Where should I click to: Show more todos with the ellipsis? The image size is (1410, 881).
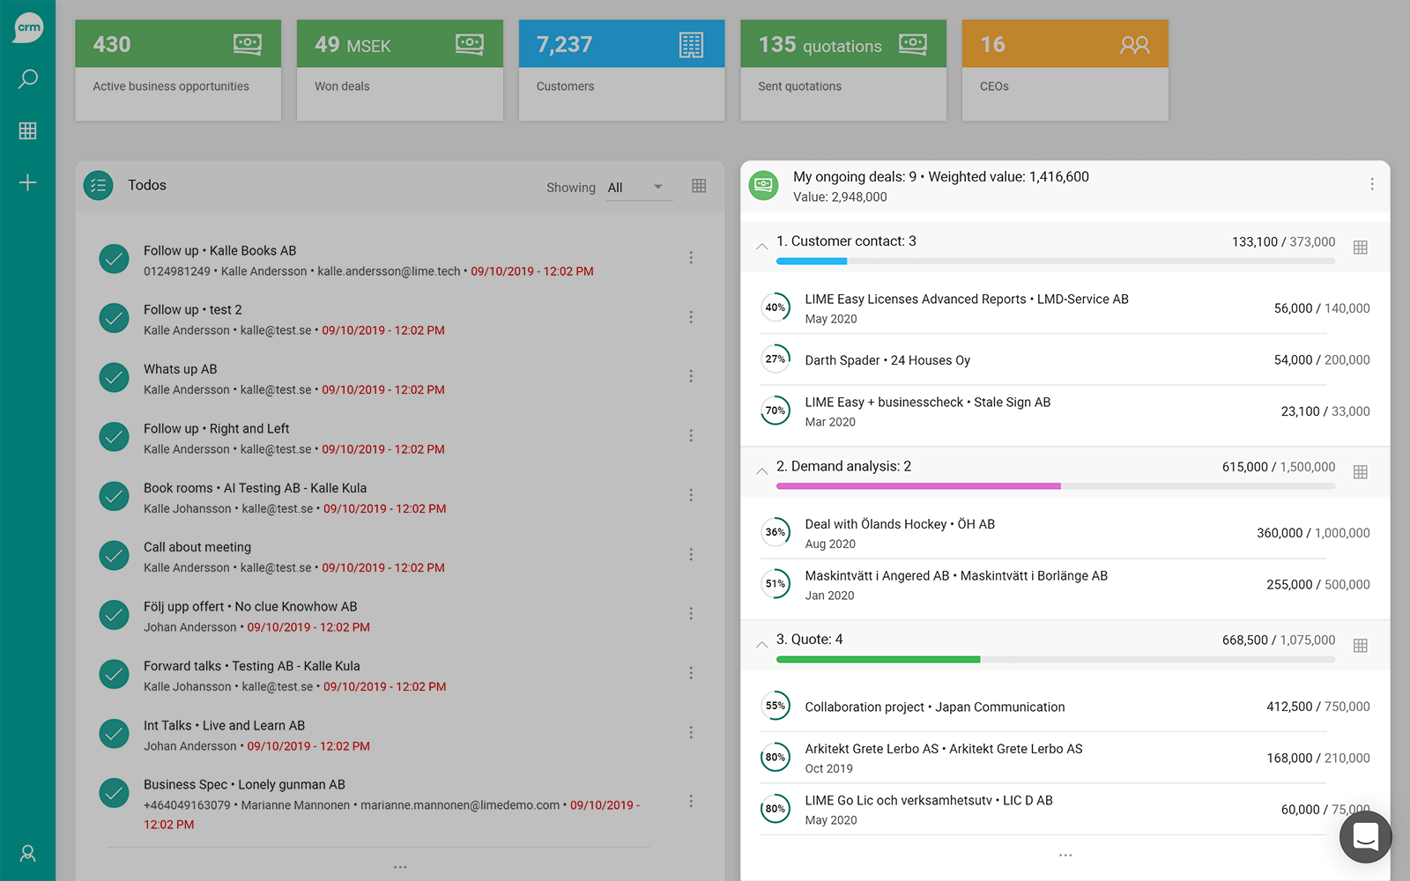(400, 868)
